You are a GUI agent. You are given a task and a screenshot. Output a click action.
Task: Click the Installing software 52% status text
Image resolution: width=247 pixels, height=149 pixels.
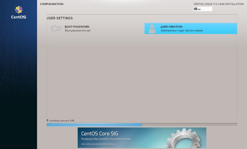[62, 121]
